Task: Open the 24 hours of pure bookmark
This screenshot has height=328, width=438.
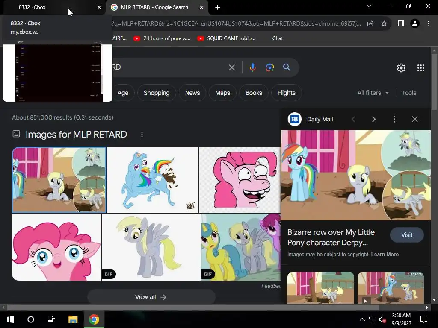Action: tap(162, 38)
